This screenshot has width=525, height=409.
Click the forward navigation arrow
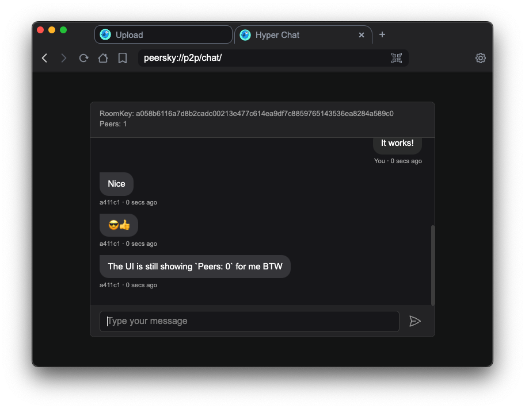[64, 58]
